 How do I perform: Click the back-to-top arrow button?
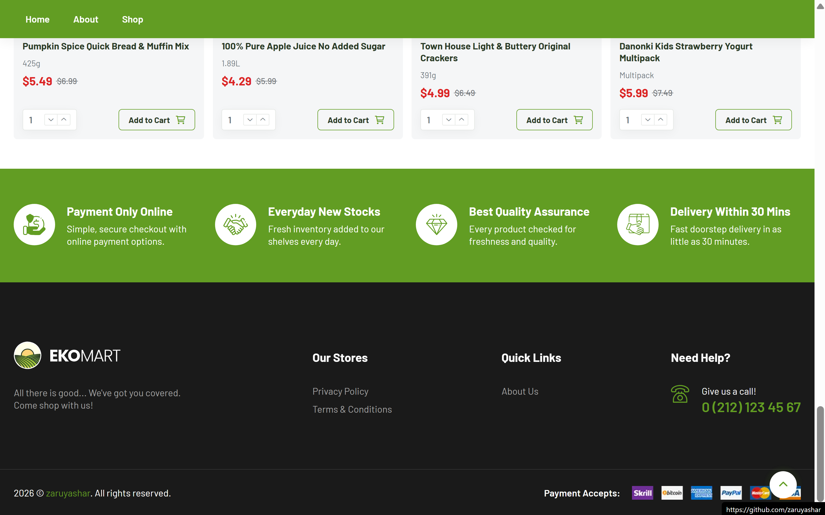783,484
